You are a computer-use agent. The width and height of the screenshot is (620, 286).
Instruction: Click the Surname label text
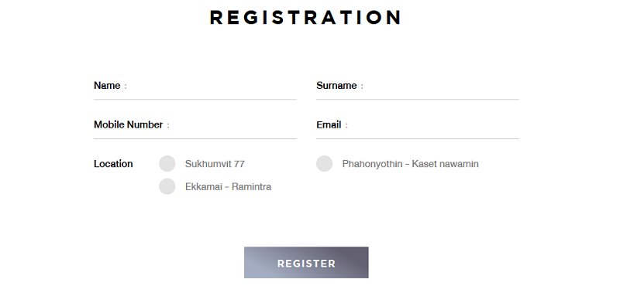click(336, 86)
